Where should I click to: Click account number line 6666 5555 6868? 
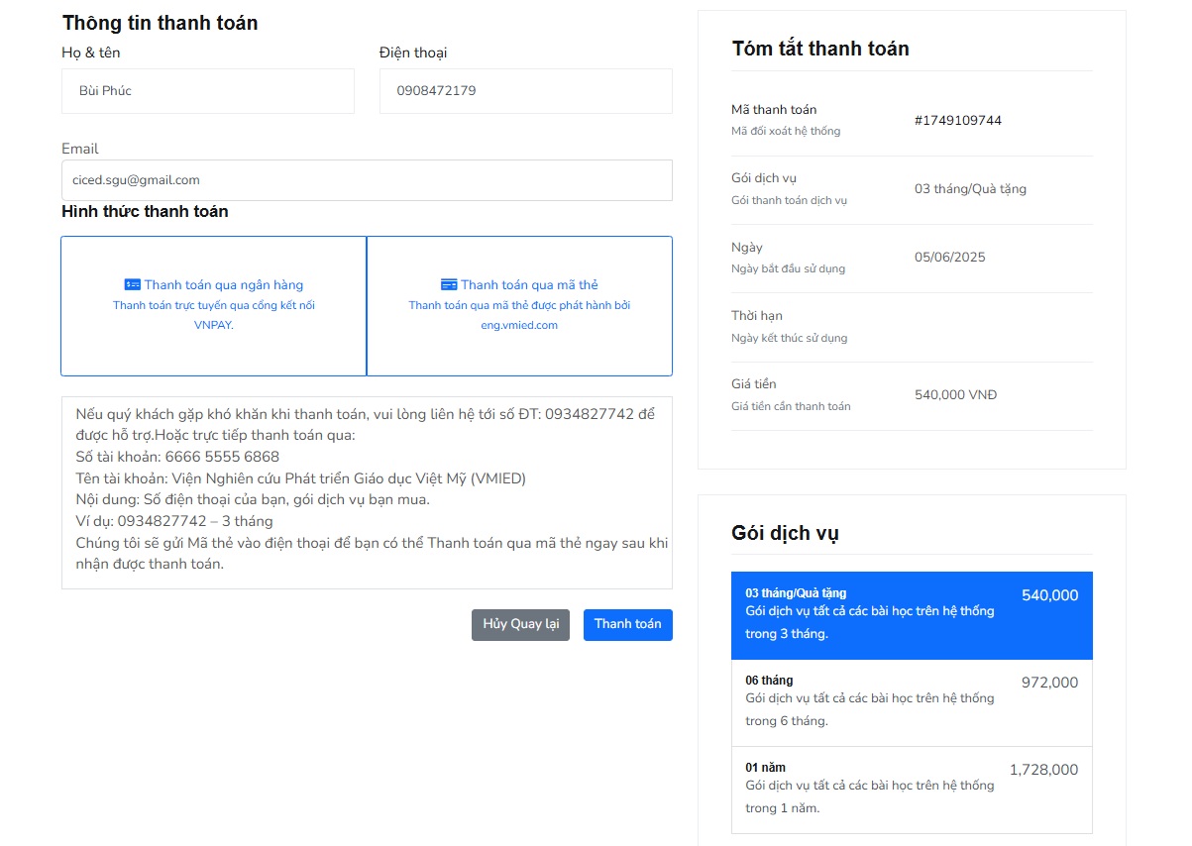tap(177, 457)
